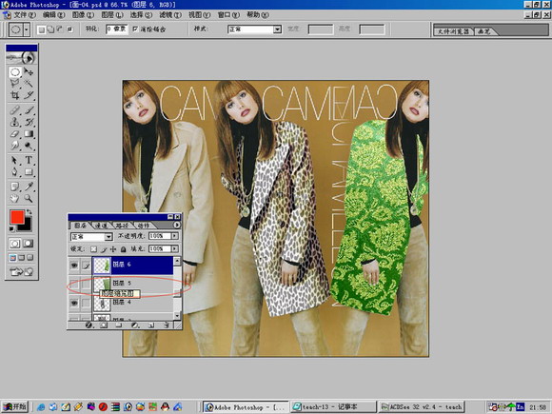Open the style dropdown in options bar

click(277, 30)
